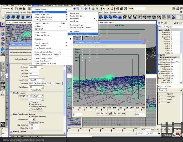Click the Edge Smoothing value field
Viewport: 183px width, 142px height.
[34, 125]
